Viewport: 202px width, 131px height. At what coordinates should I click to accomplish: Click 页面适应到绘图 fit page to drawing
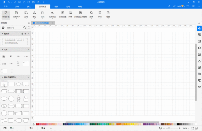pos(81,15)
